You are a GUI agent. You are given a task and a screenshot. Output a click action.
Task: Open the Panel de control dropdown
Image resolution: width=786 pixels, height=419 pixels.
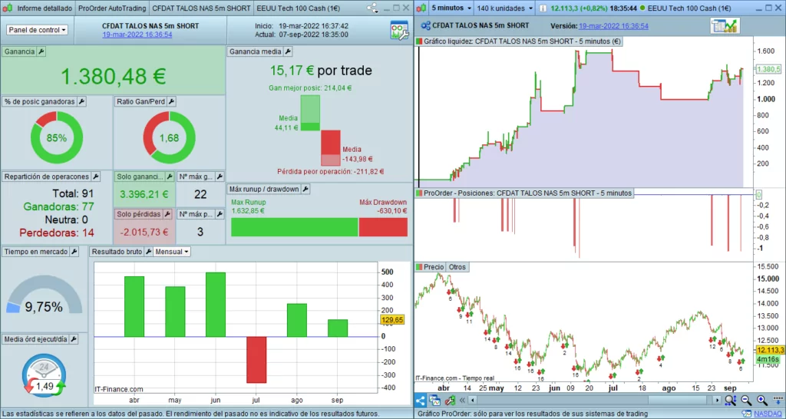tap(37, 30)
